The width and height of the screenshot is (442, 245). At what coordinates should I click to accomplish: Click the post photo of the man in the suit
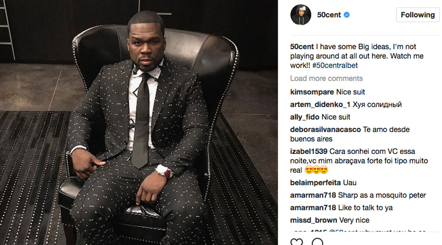click(x=139, y=122)
